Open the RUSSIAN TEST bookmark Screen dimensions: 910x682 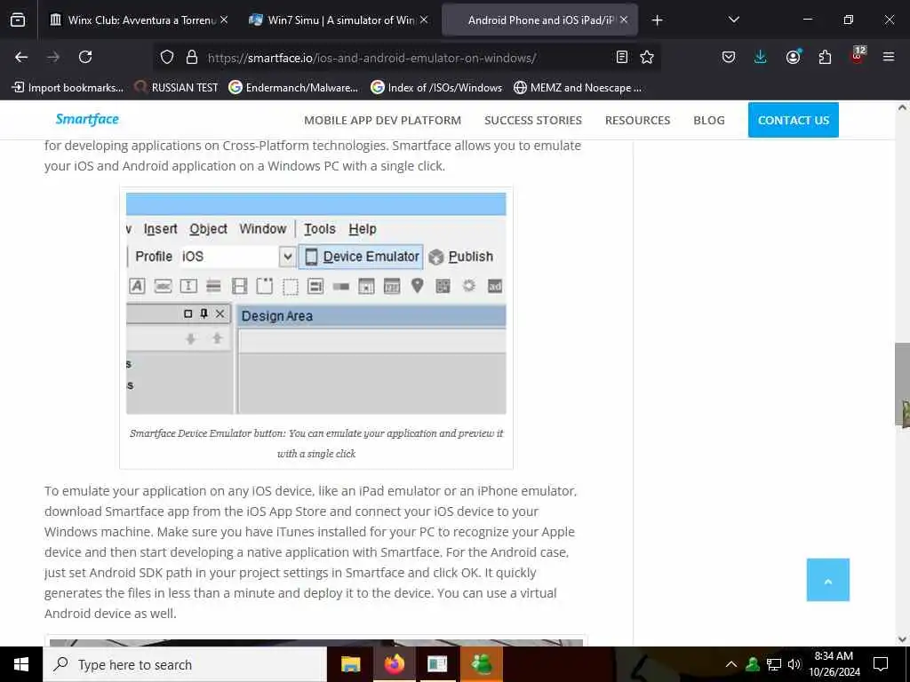(x=177, y=88)
